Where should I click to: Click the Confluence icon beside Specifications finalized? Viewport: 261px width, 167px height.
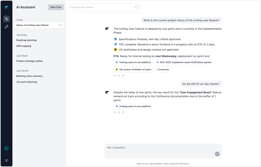115,39
